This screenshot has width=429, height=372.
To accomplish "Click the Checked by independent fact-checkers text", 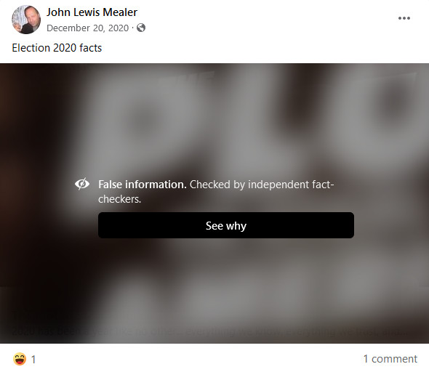I will tap(216, 192).
